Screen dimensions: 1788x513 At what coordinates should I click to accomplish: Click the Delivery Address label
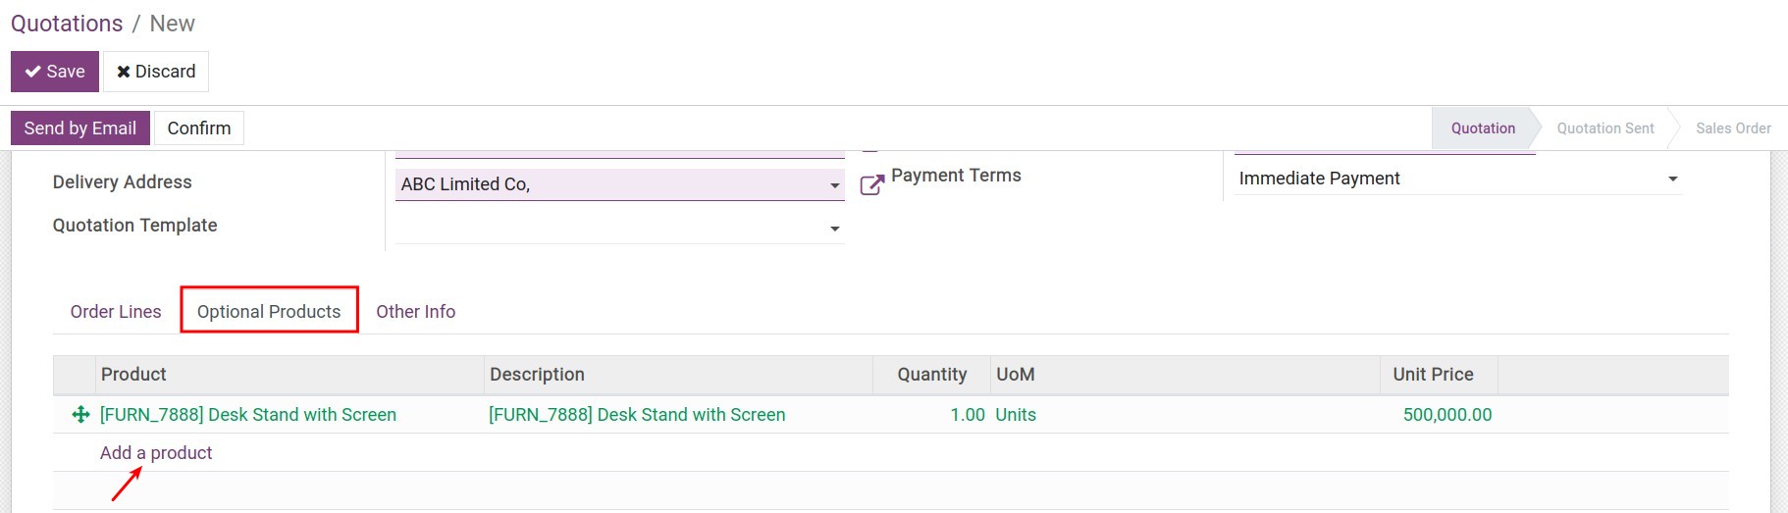(x=123, y=182)
